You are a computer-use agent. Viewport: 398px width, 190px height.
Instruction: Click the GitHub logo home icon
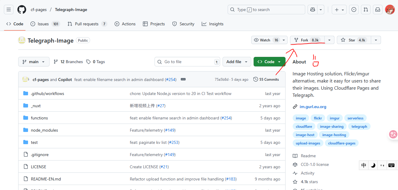(x=22, y=10)
